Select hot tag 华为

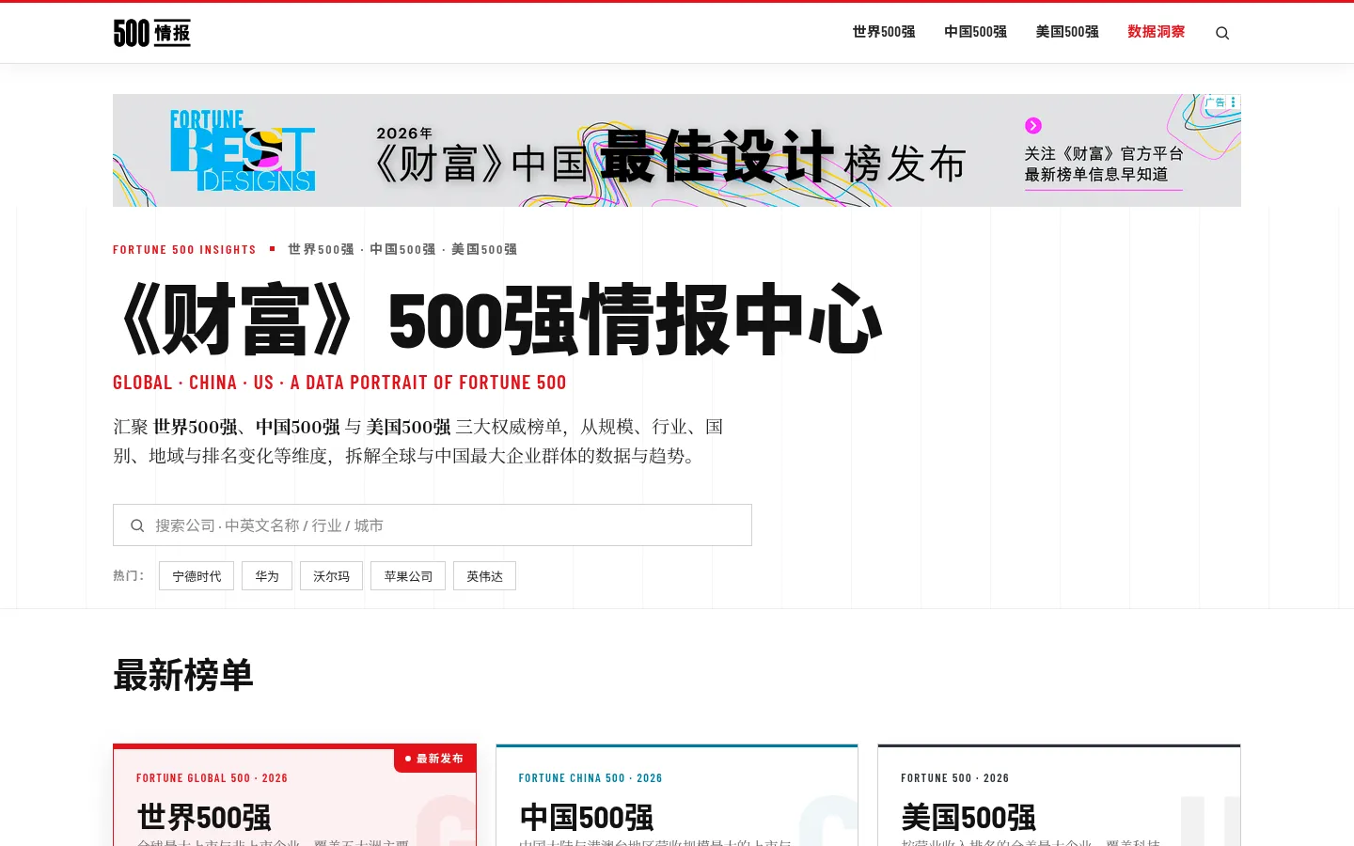[267, 576]
